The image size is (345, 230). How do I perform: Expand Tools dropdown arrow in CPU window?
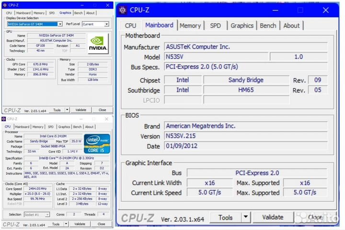point(66,224)
